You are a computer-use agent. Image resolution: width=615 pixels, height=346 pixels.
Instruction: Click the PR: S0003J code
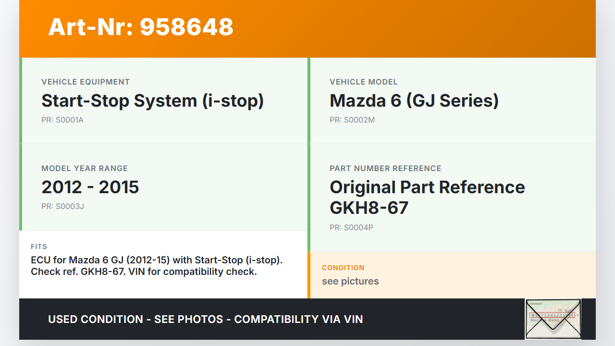click(x=63, y=206)
